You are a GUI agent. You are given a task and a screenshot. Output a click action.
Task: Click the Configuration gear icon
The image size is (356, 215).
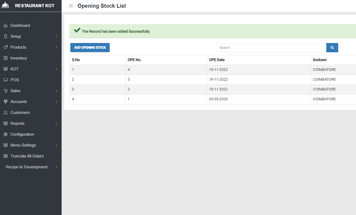(x=6, y=134)
